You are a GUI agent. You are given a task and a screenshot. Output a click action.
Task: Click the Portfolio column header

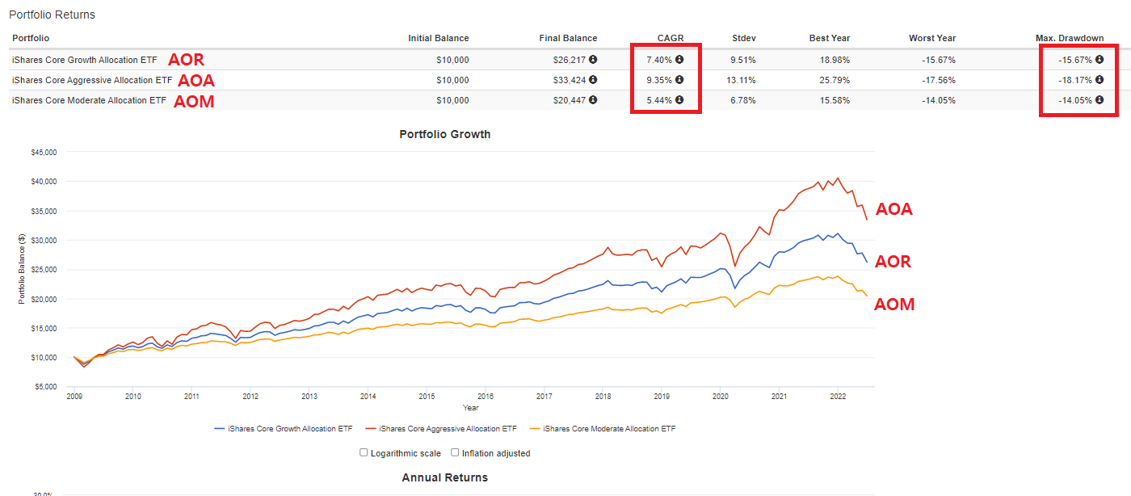tap(31, 38)
